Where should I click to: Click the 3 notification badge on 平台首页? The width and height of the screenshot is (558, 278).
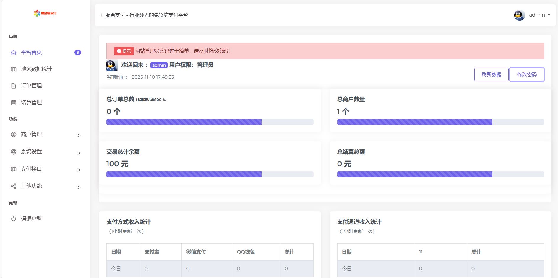(x=78, y=52)
